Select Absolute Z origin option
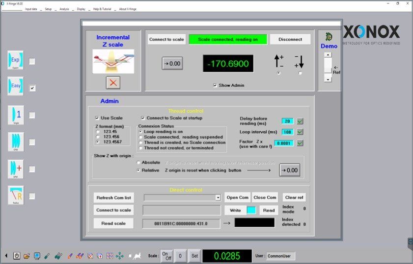Image resolution: width=413 pixels, height=264 pixels. 139,162
